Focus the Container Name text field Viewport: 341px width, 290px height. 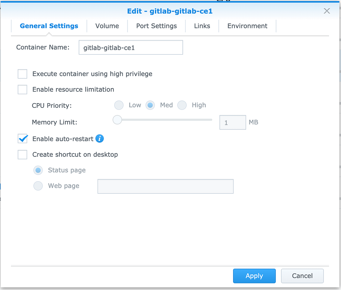[x=131, y=47]
